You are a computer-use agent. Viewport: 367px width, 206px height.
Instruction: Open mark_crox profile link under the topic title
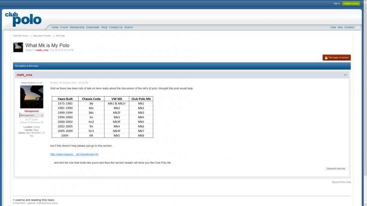click(42, 50)
